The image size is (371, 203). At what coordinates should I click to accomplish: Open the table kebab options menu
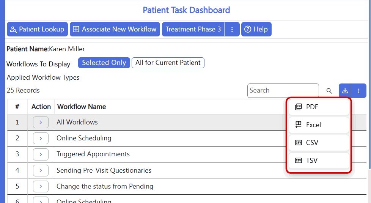359,91
